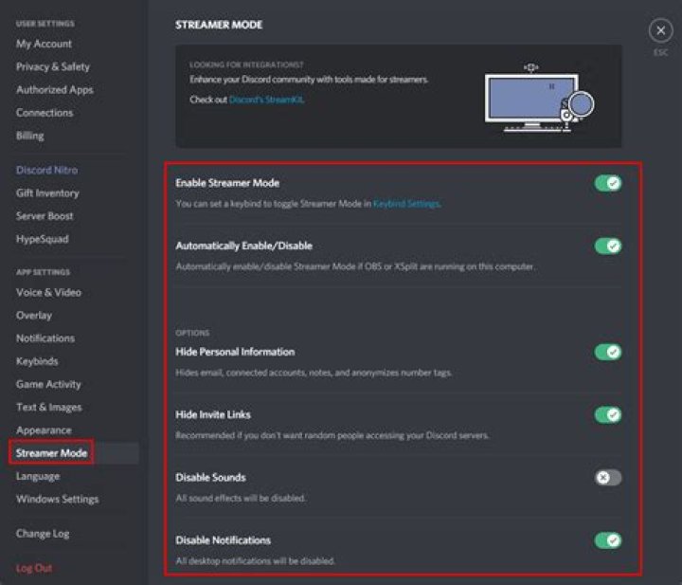The height and width of the screenshot is (585, 682).
Task: Open Discord's StreamKit link
Action: coord(266,99)
